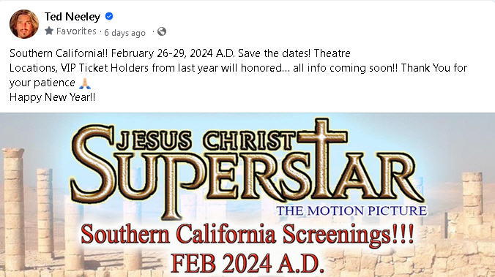Click 'JESUS CHRIST' lettering in the poster
This screenshot has height=277, width=495.
[x=205, y=141]
